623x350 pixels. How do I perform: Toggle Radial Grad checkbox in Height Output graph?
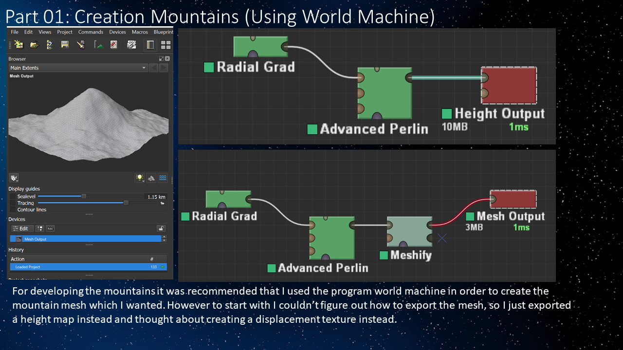coord(209,67)
